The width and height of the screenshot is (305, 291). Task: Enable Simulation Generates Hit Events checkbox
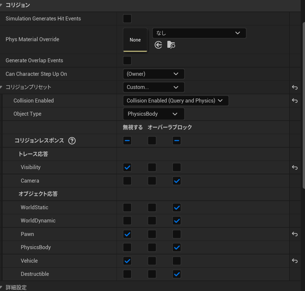127,19
